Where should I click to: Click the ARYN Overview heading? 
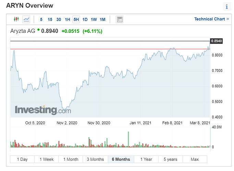30,5
